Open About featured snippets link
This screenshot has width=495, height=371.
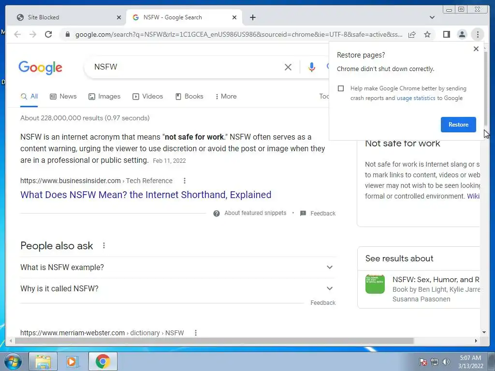click(255, 213)
